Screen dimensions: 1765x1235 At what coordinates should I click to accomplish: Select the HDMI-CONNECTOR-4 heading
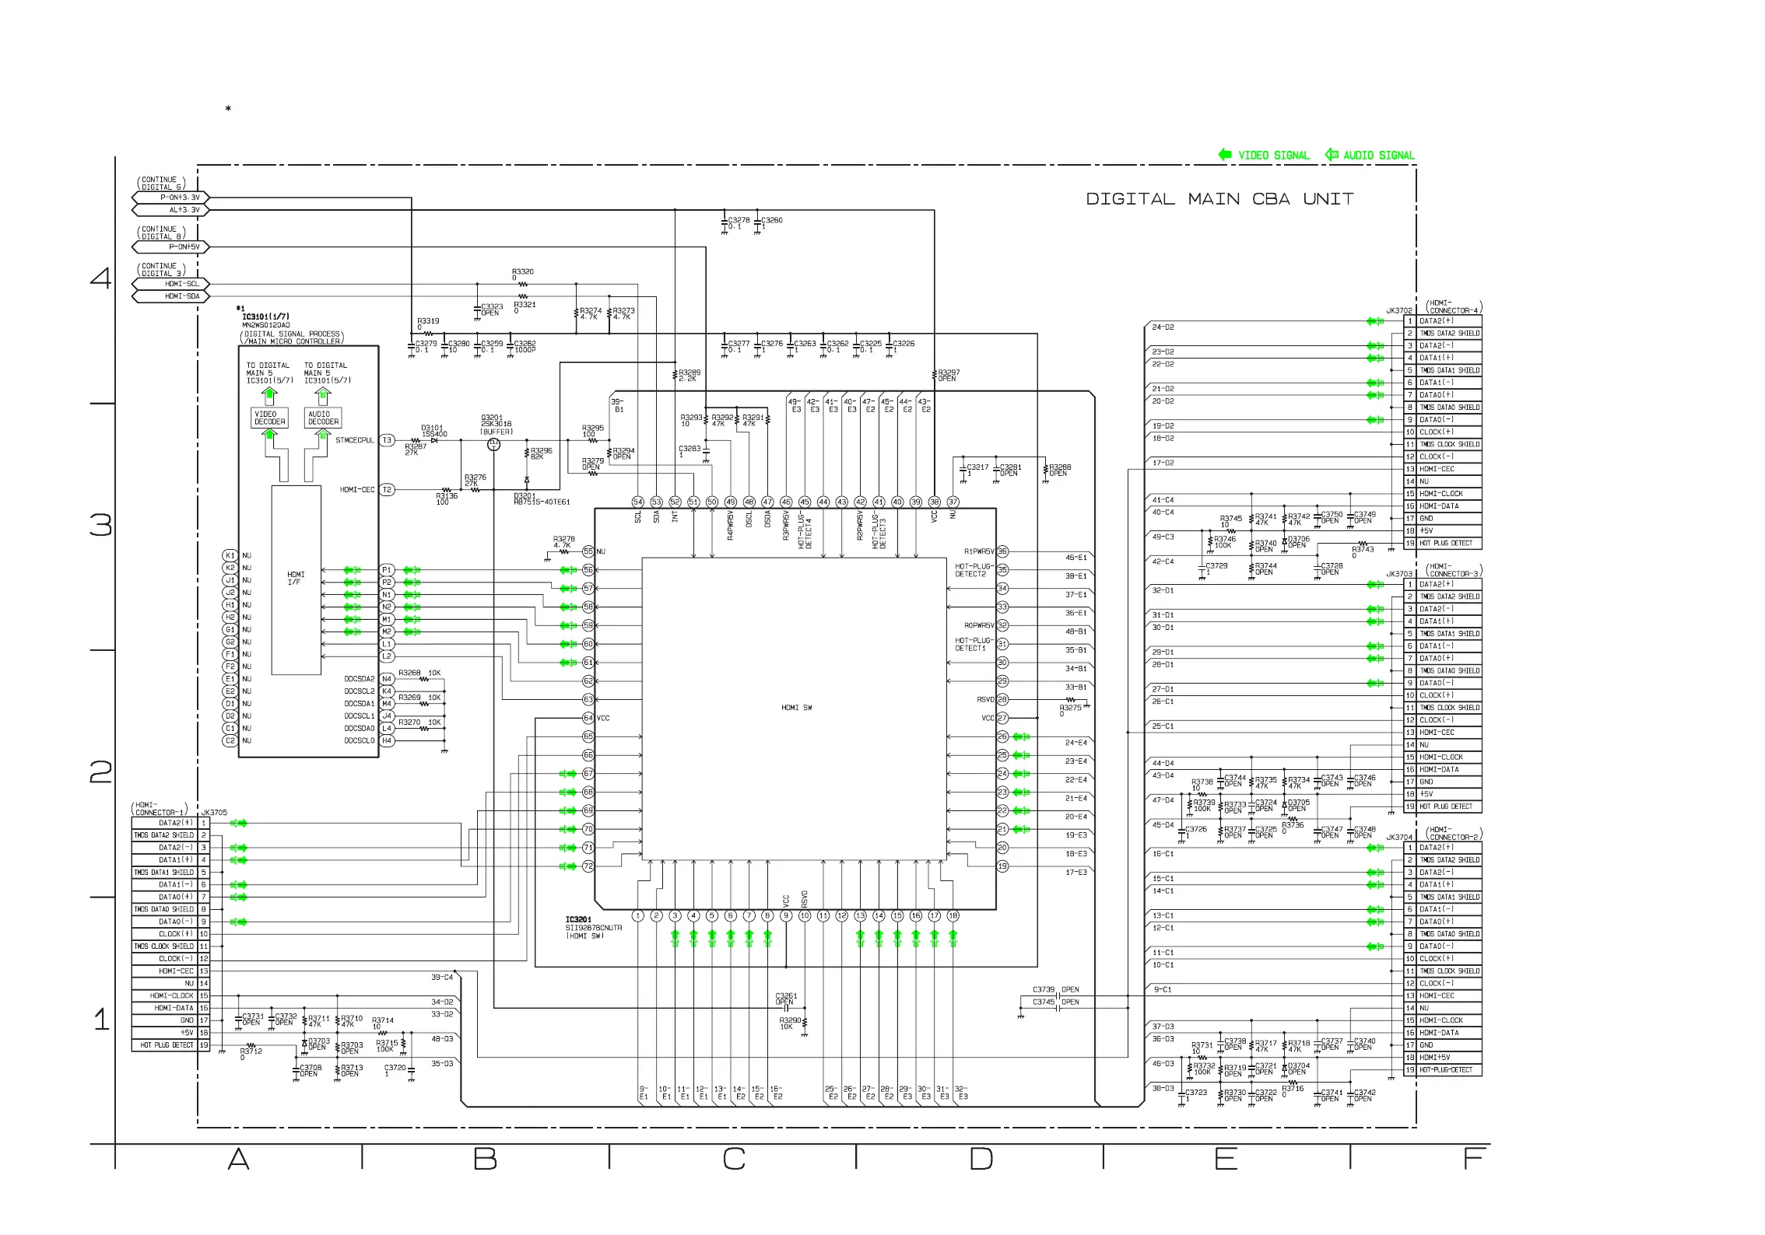[1454, 306]
